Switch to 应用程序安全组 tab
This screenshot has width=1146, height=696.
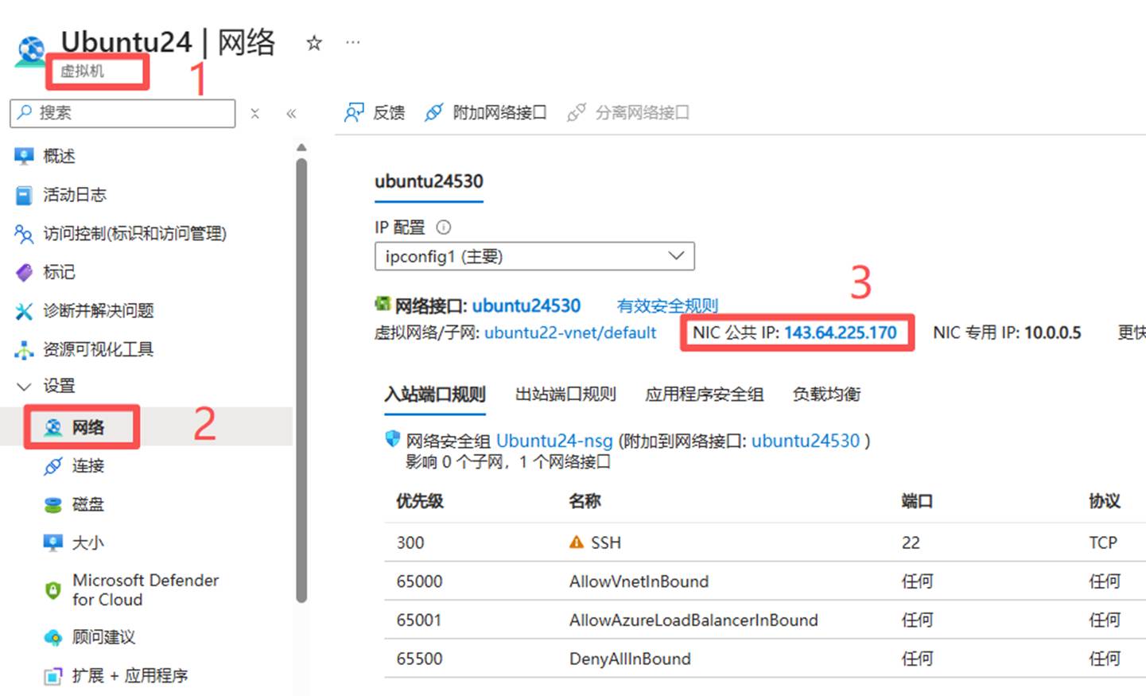point(704,395)
